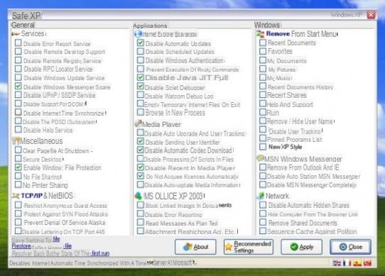Image resolution: width=385 pixels, height=276 pixels.
Task: Check Read Messages As Plain Text
Action: [x=141, y=222]
